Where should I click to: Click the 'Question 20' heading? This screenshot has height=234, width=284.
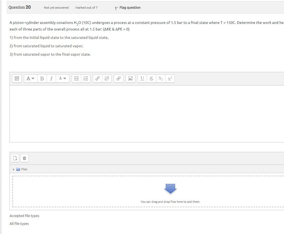click(x=19, y=7)
